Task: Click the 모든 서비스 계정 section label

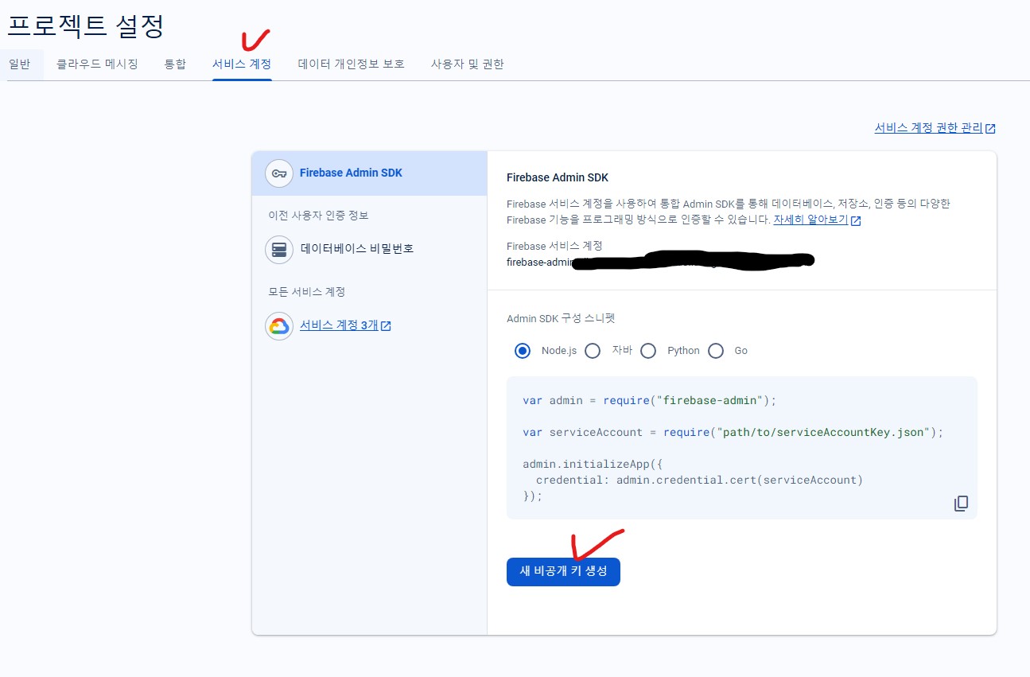Action: [307, 292]
